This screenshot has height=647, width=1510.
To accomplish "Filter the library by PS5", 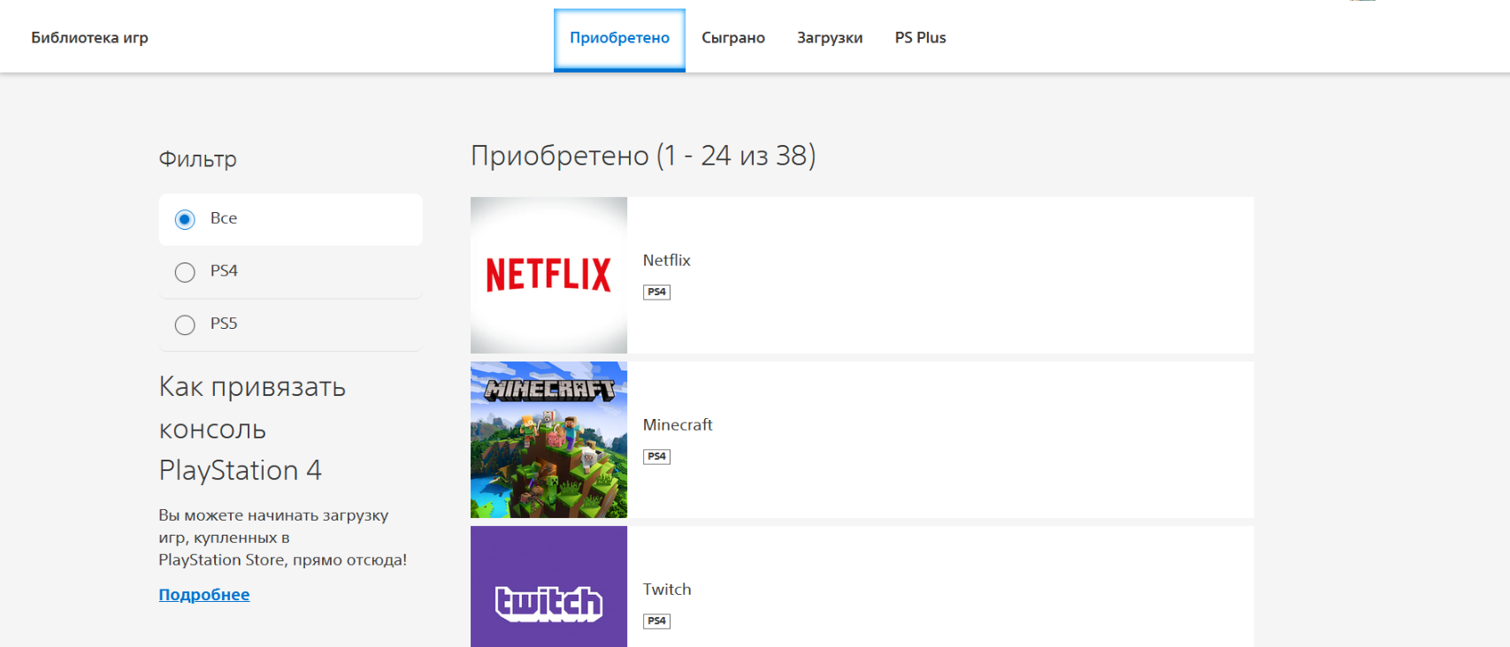I will point(185,325).
